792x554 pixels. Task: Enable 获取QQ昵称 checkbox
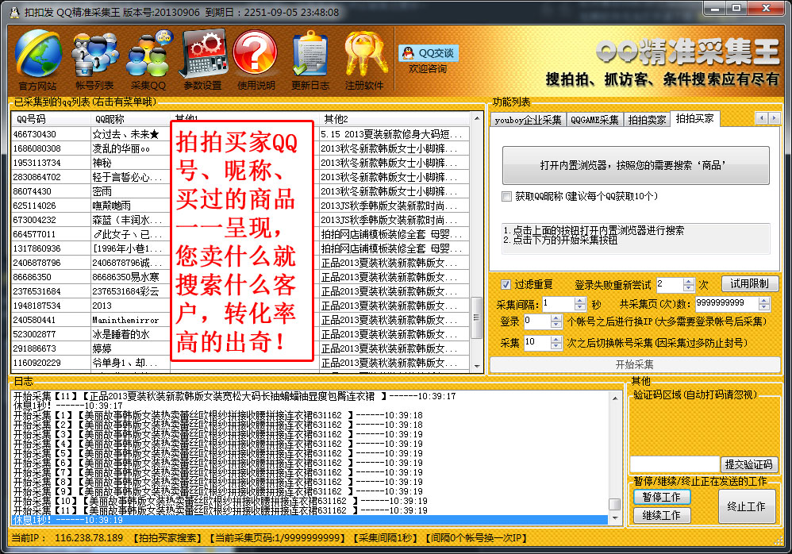coord(506,197)
